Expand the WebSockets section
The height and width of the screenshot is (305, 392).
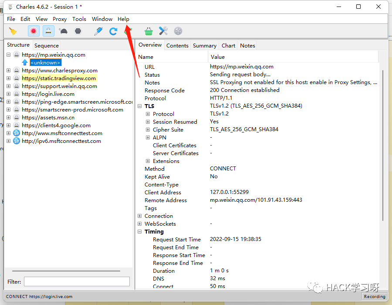[139, 224]
